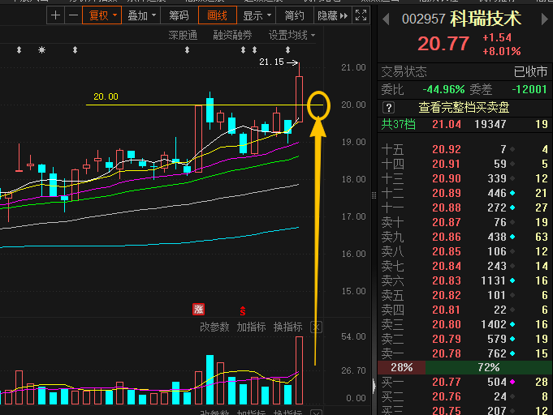Viewport: 553px width, 415px height.
Task: Click 改参数 in volume panel
Action: click(x=214, y=327)
